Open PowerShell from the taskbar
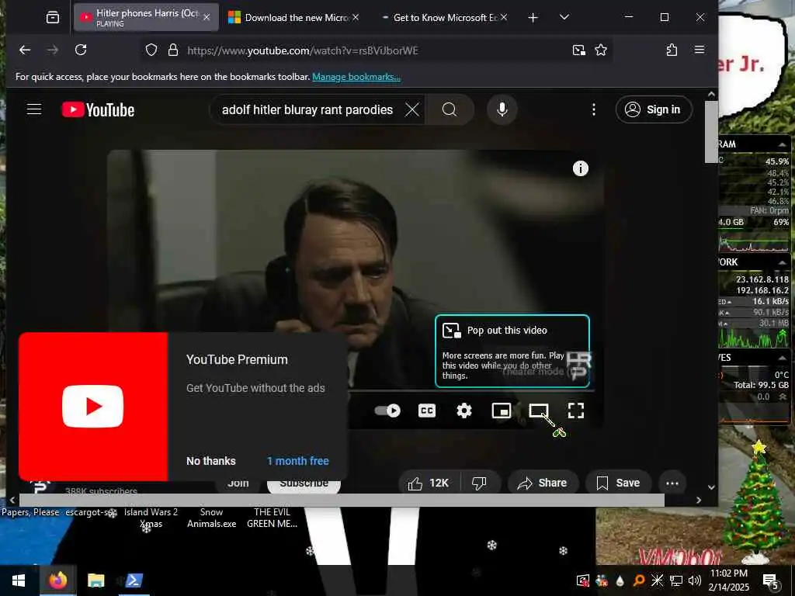This screenshot has height=596, width=795. pyautogui.click(x=134, y=580)
